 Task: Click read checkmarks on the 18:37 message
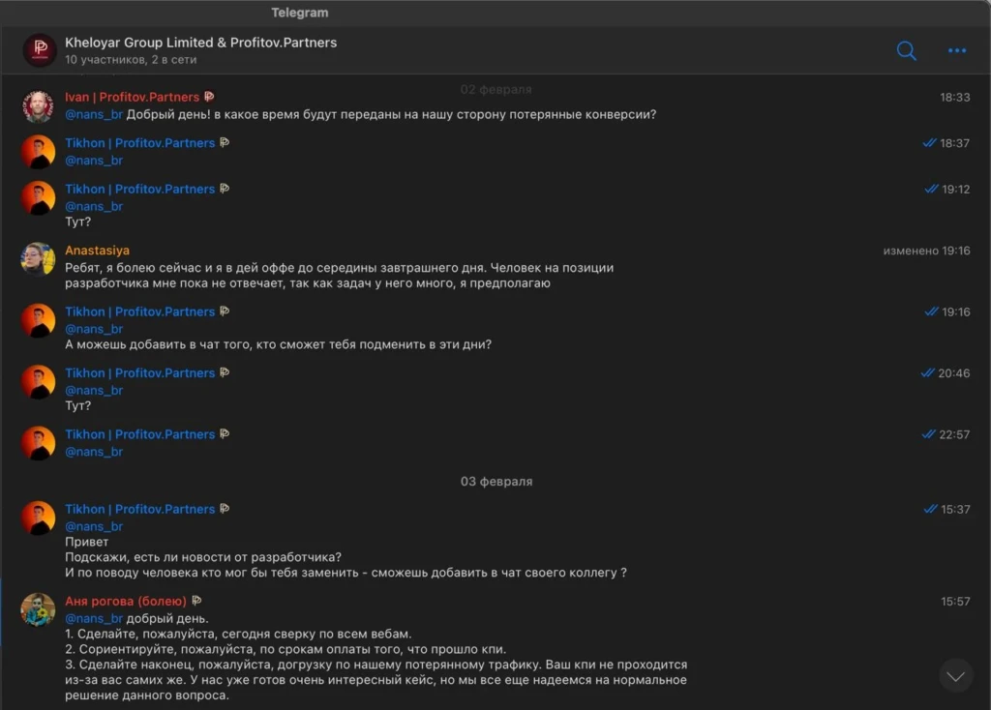pos(928,143)
